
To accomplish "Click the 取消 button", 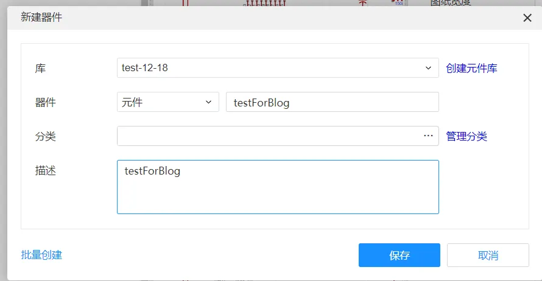I will click(x=488, y=255).
